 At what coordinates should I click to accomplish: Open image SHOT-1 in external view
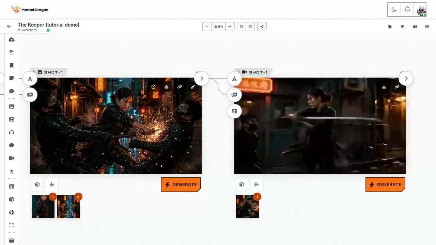(153, 87)
